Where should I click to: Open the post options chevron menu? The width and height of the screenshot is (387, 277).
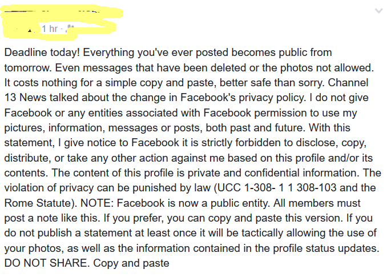pos(378,11)
